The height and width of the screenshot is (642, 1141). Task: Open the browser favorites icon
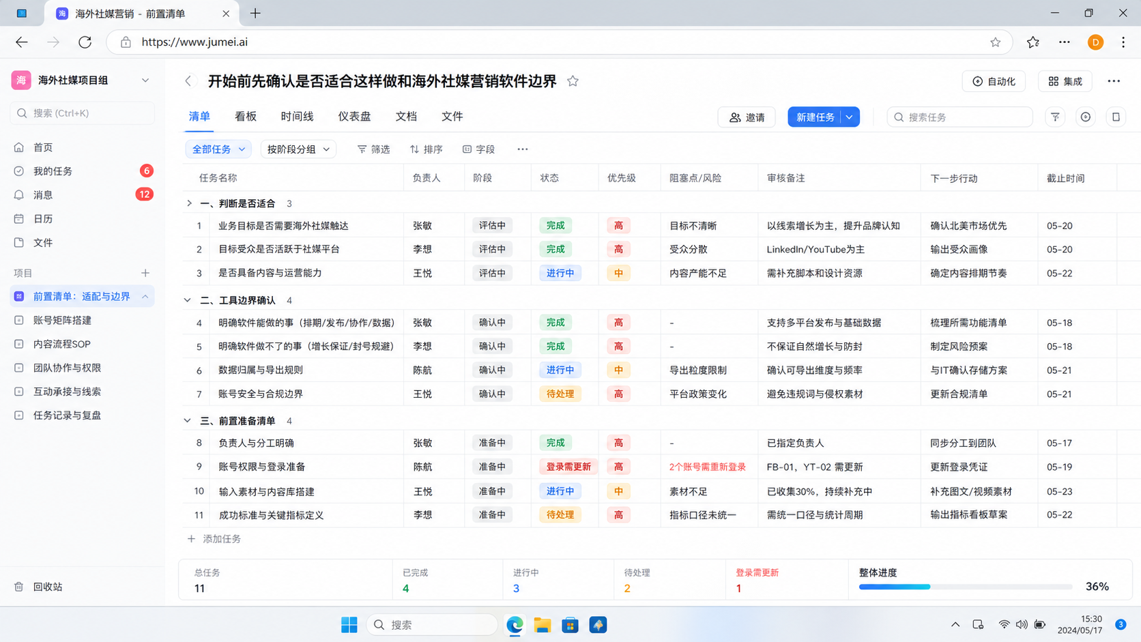[x=1033, y=42]
